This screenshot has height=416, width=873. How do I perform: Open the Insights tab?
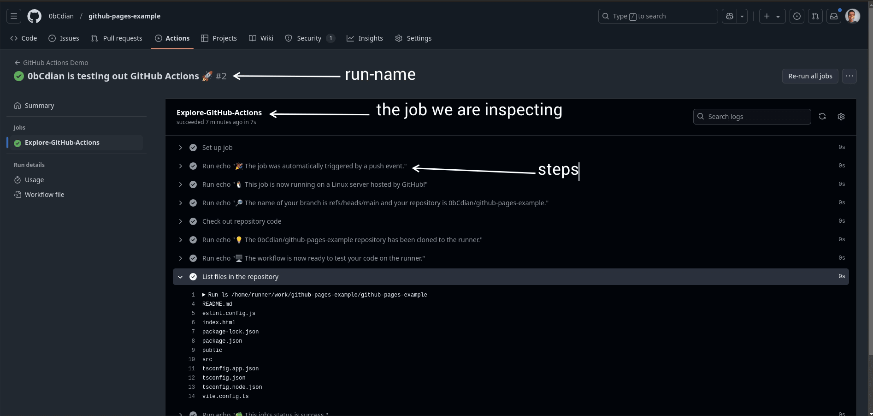(365, 38)
